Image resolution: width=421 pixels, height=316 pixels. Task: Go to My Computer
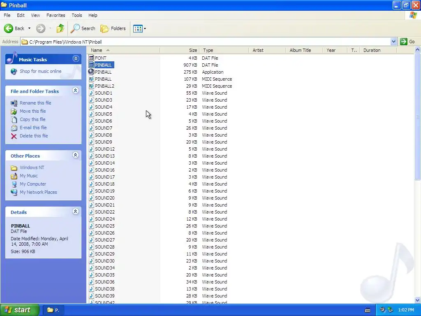tap(33, 184)
